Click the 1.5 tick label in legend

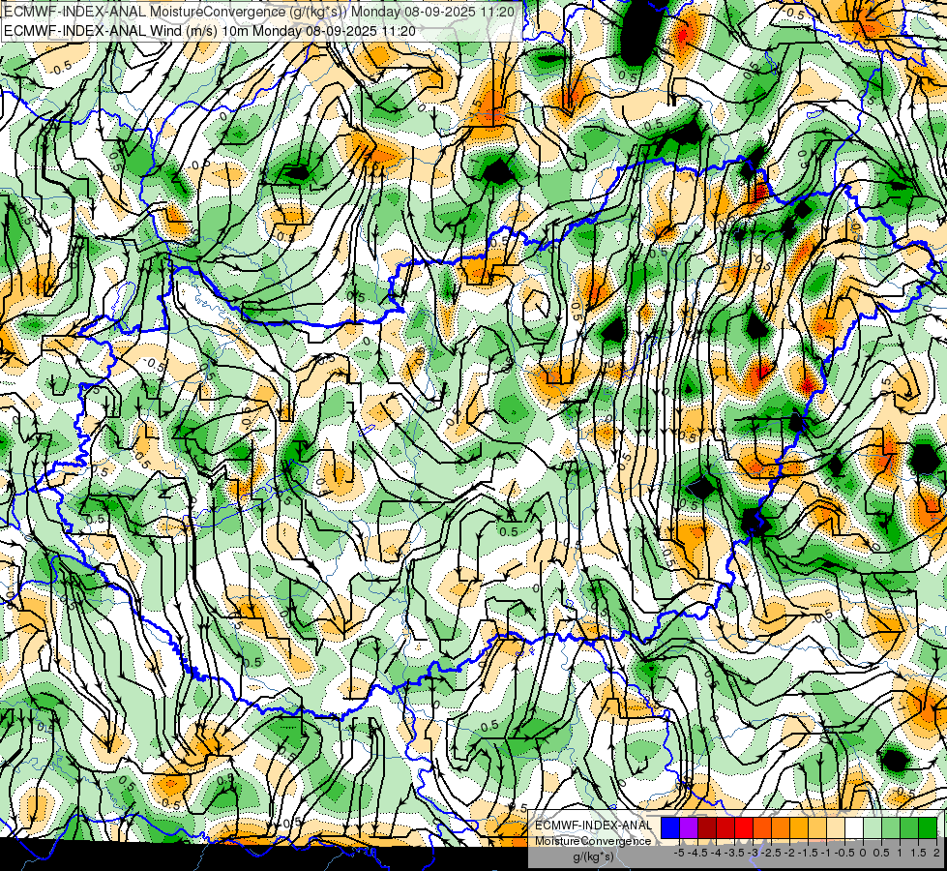click(918, 853)
